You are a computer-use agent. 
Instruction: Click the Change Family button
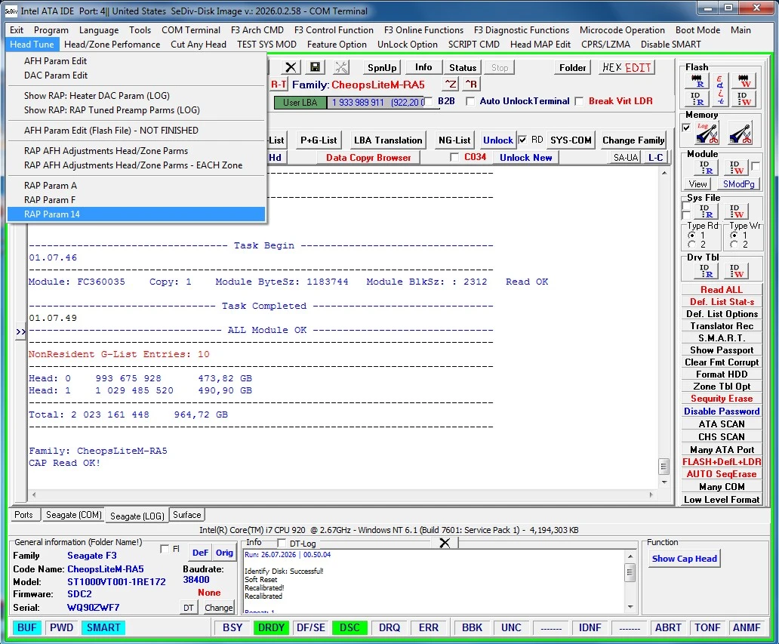(633, 140)
